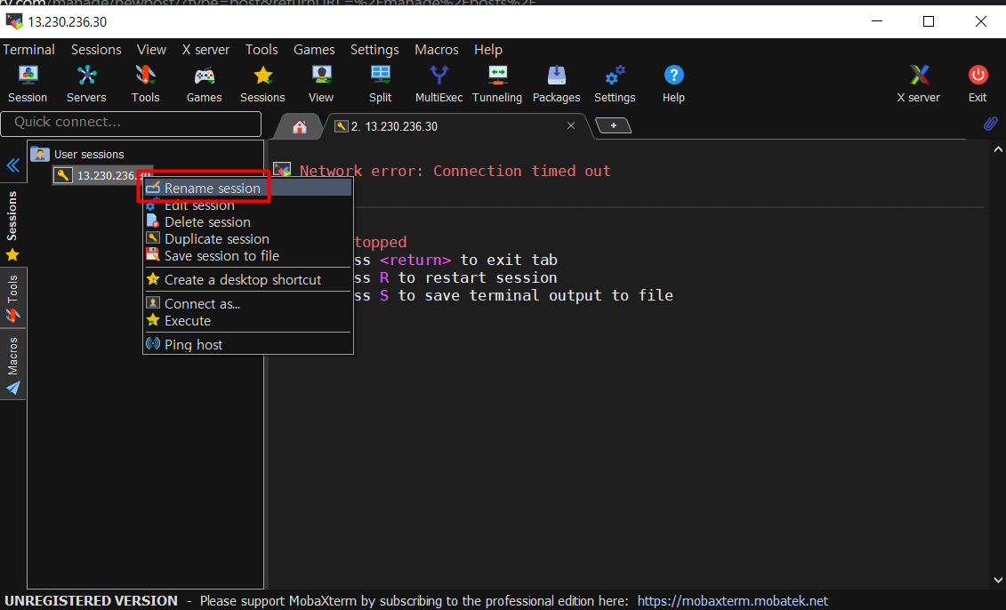This screenshot has height=610, width=1006.
Task: Collapse the sidebar with double chevron
Action: coord(12,166)
